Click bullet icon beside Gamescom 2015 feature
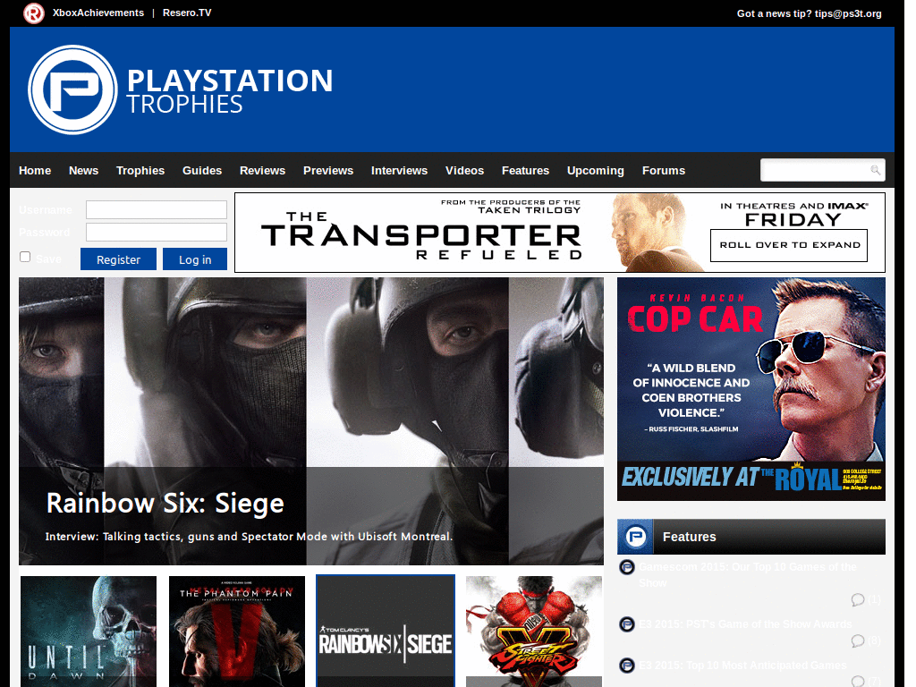Screen dimensions: 916x687 pos(627,566)
